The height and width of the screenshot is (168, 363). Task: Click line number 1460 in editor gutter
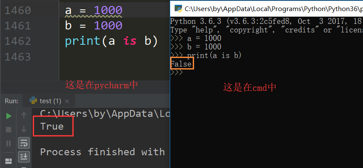(x=17, y=10)
